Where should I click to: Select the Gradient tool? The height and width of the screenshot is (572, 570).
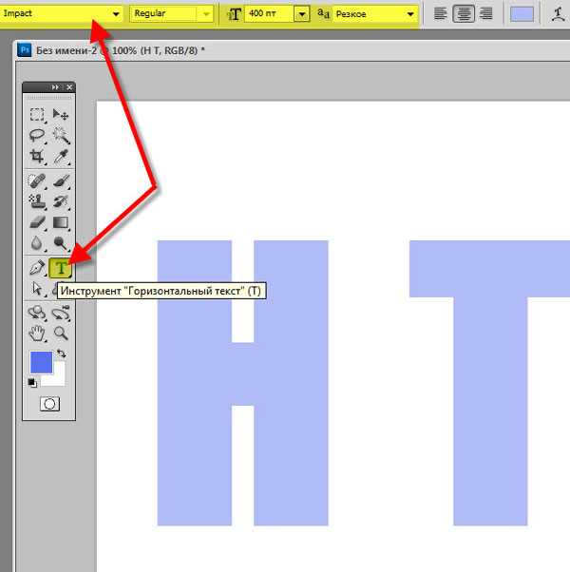[61, 222]
